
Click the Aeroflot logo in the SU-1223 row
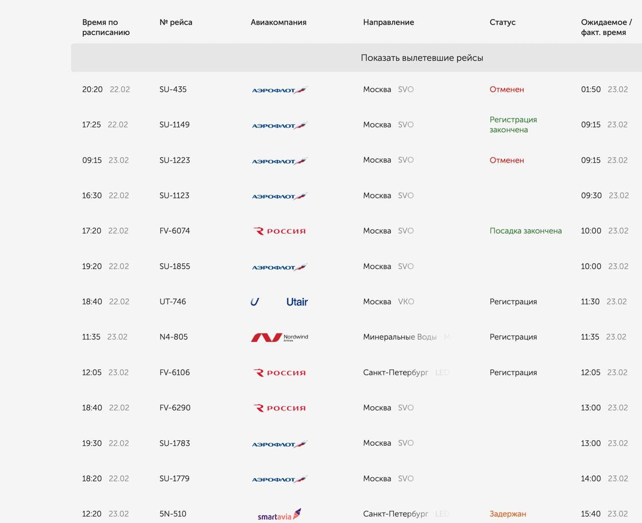tap(279, 160)
